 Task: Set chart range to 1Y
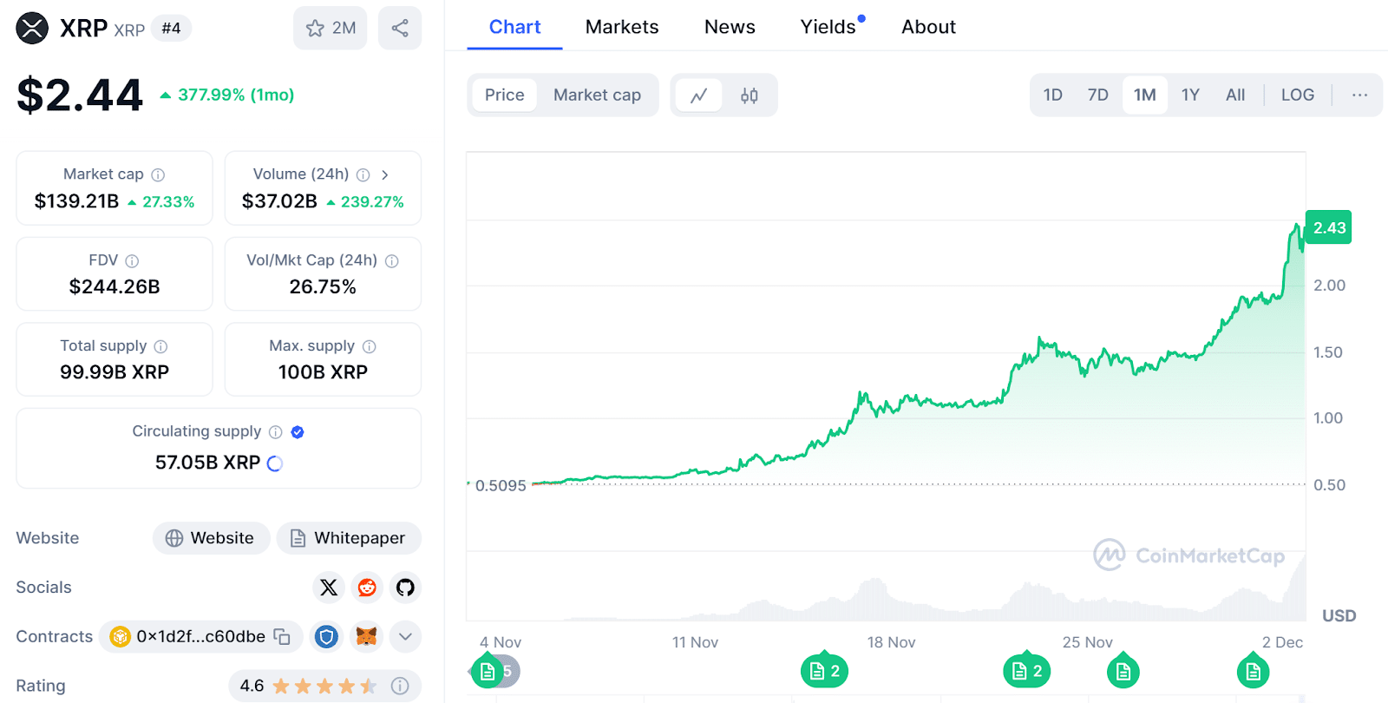pyautogui.click(x=1190, y=95)
